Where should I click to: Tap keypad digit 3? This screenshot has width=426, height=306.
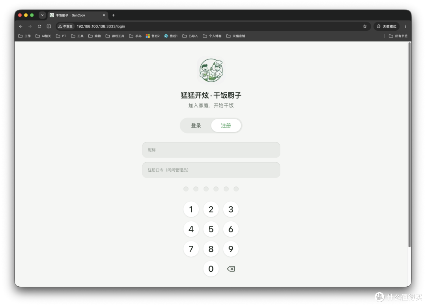point(231,209)
